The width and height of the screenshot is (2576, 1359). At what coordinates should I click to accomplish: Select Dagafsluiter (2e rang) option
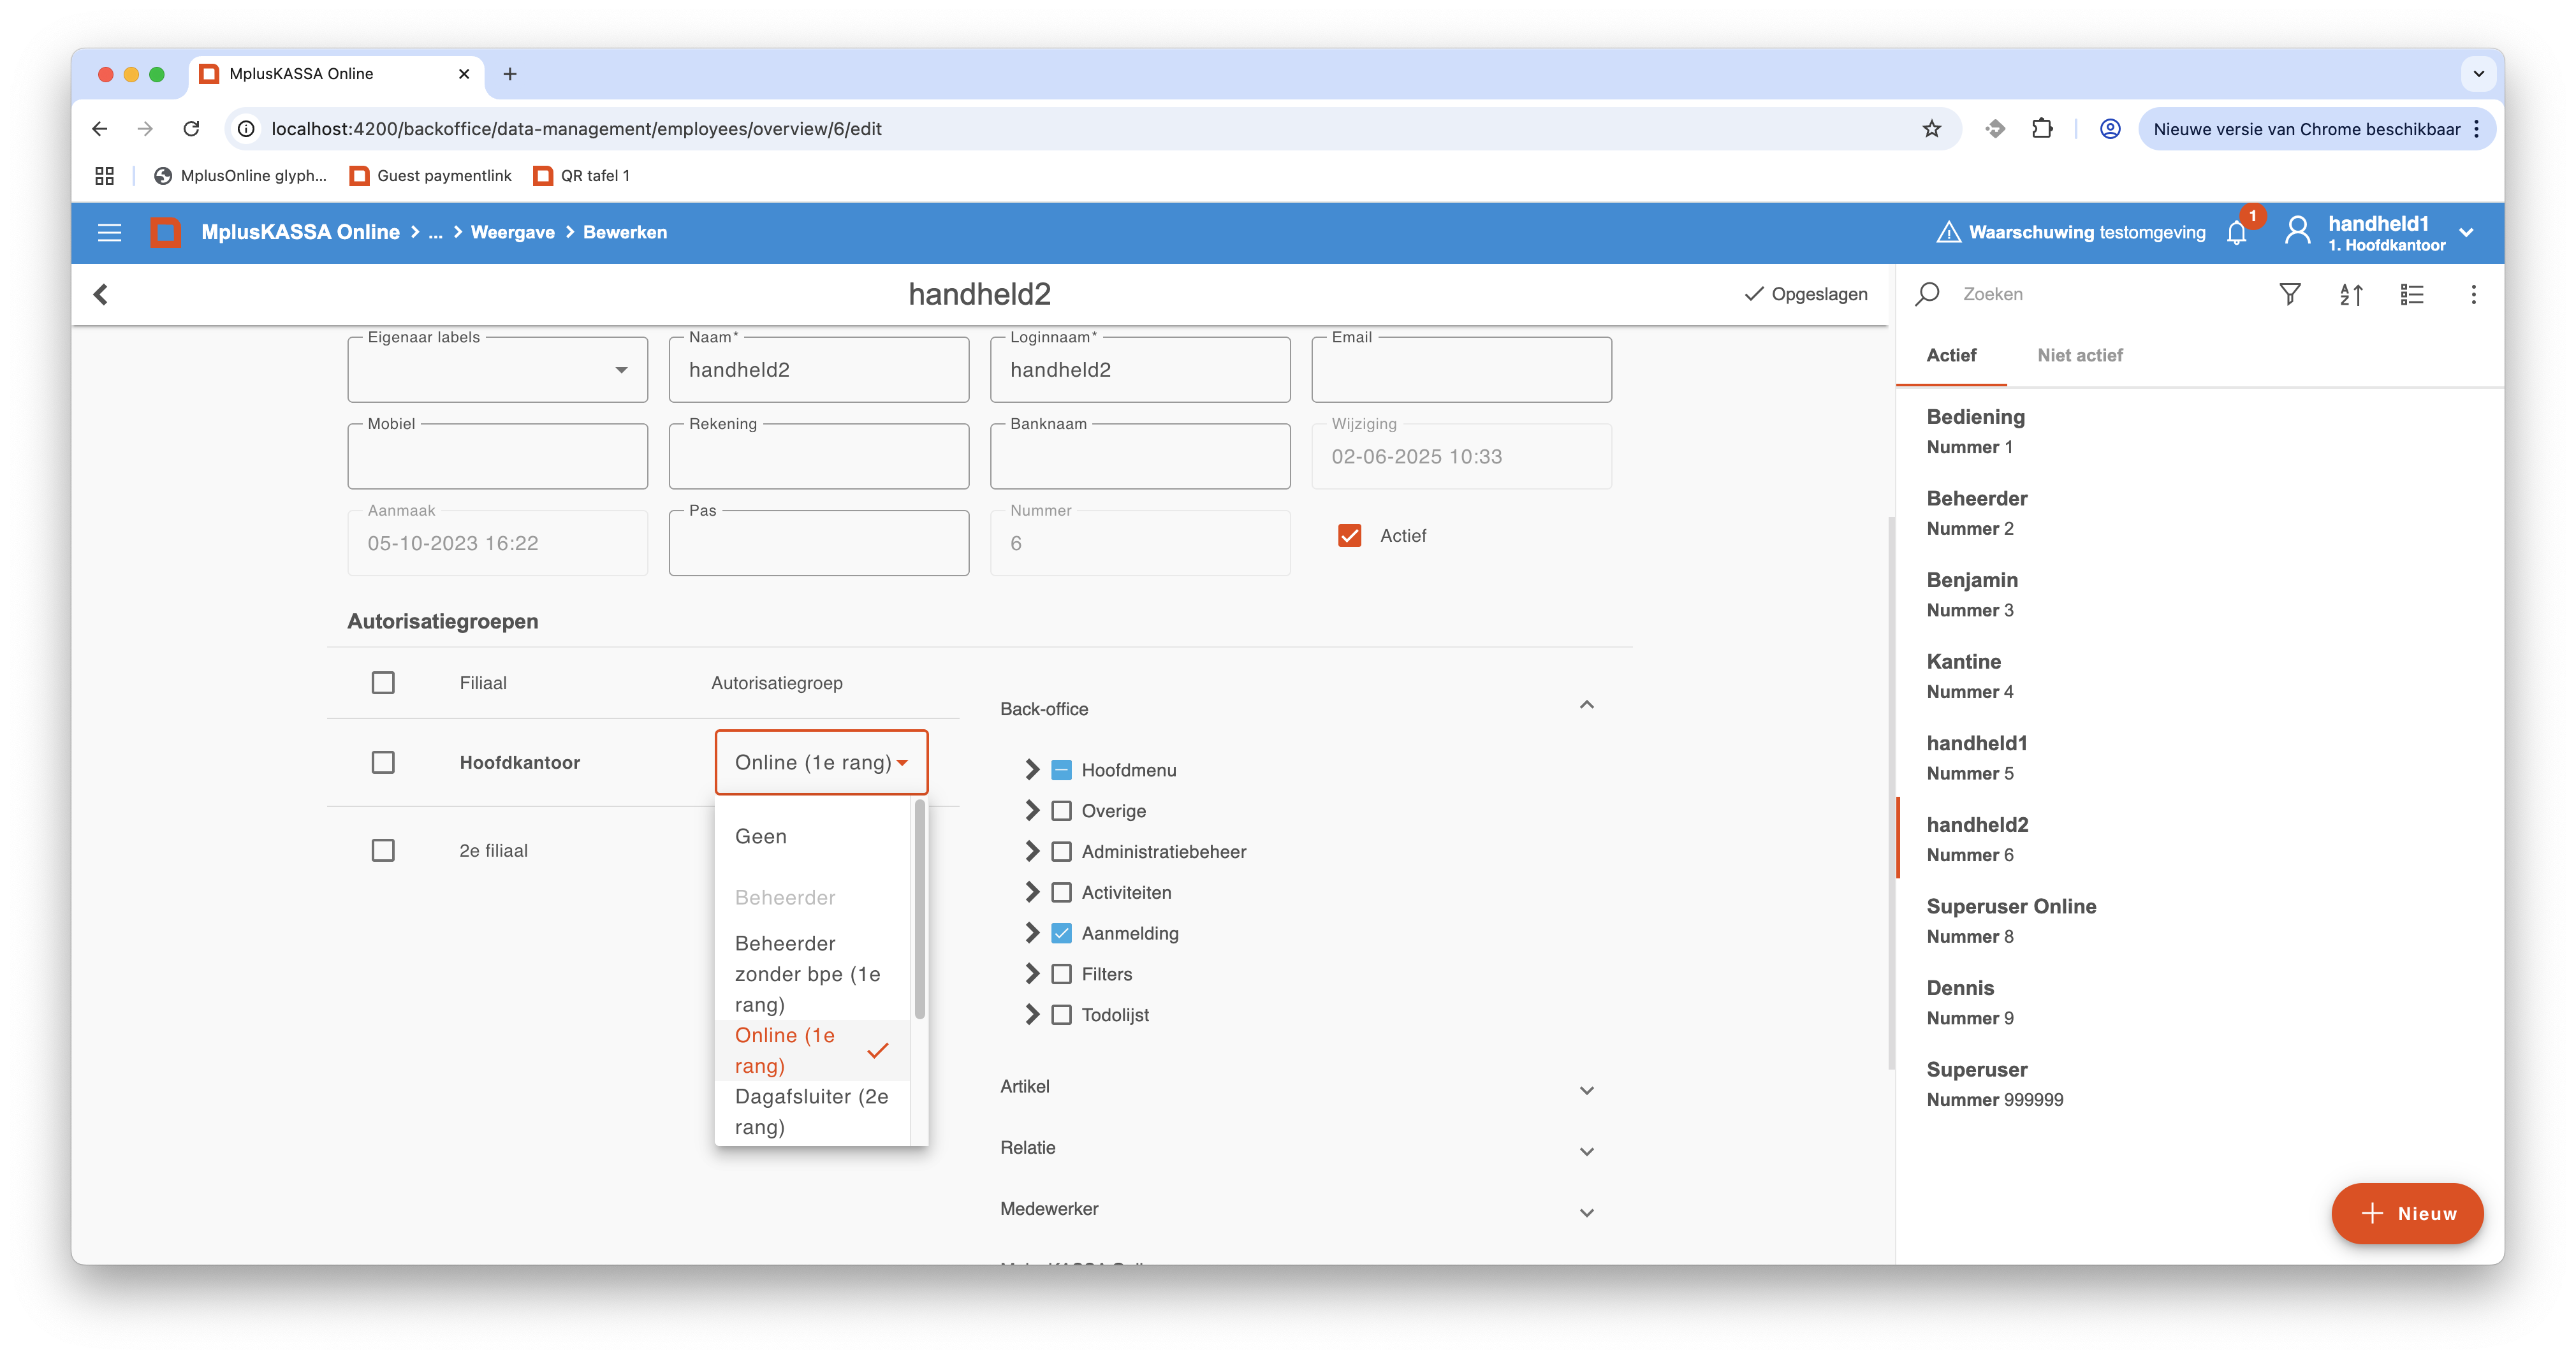pyautogui.click(x=812, y=1112)
